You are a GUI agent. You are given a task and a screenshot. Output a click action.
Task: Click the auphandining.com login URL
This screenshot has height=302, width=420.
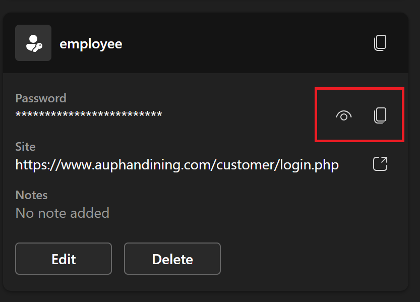pos(177,165)
